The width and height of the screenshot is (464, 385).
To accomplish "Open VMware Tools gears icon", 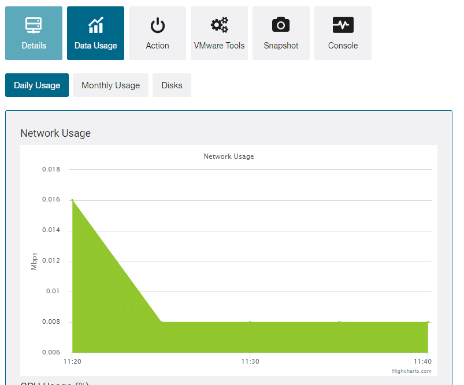I will (219, 33).
